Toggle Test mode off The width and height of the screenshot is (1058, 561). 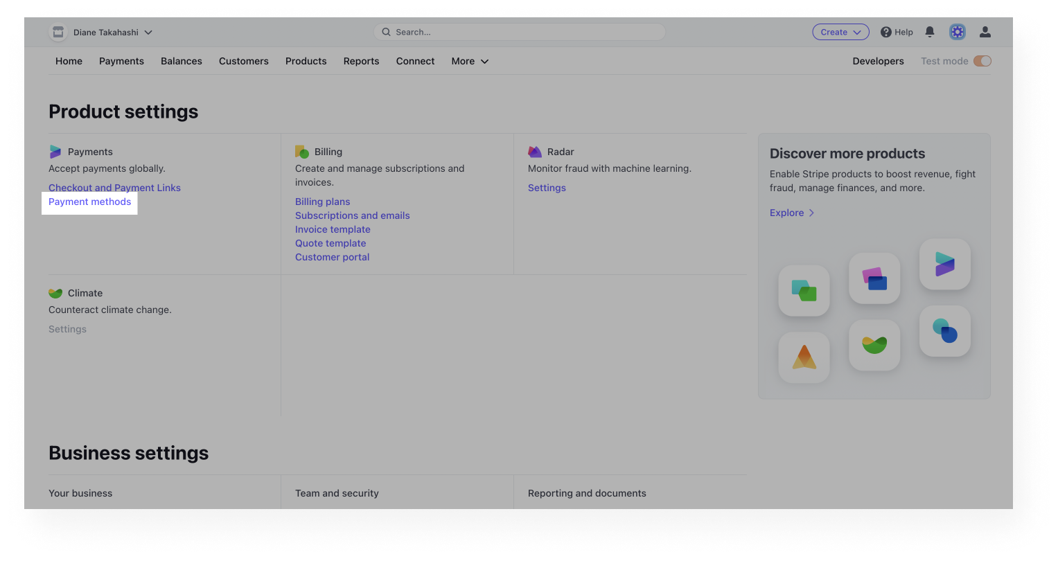click(982, 61)
